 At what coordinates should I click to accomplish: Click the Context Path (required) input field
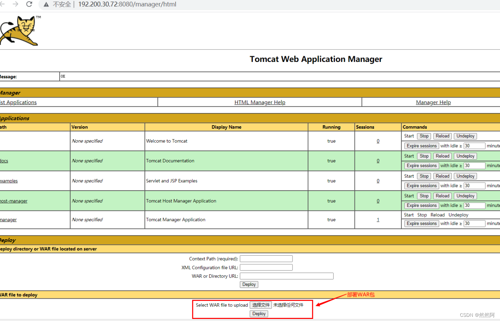(266, 259)
